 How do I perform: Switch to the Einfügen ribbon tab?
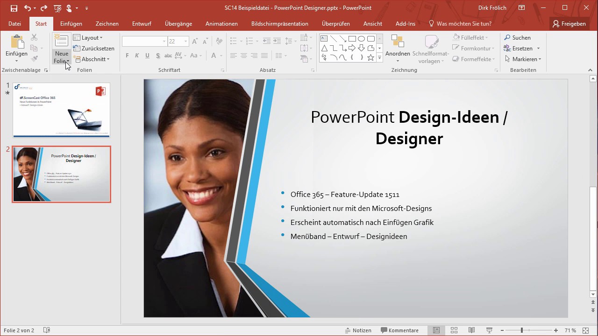[71, 24]
